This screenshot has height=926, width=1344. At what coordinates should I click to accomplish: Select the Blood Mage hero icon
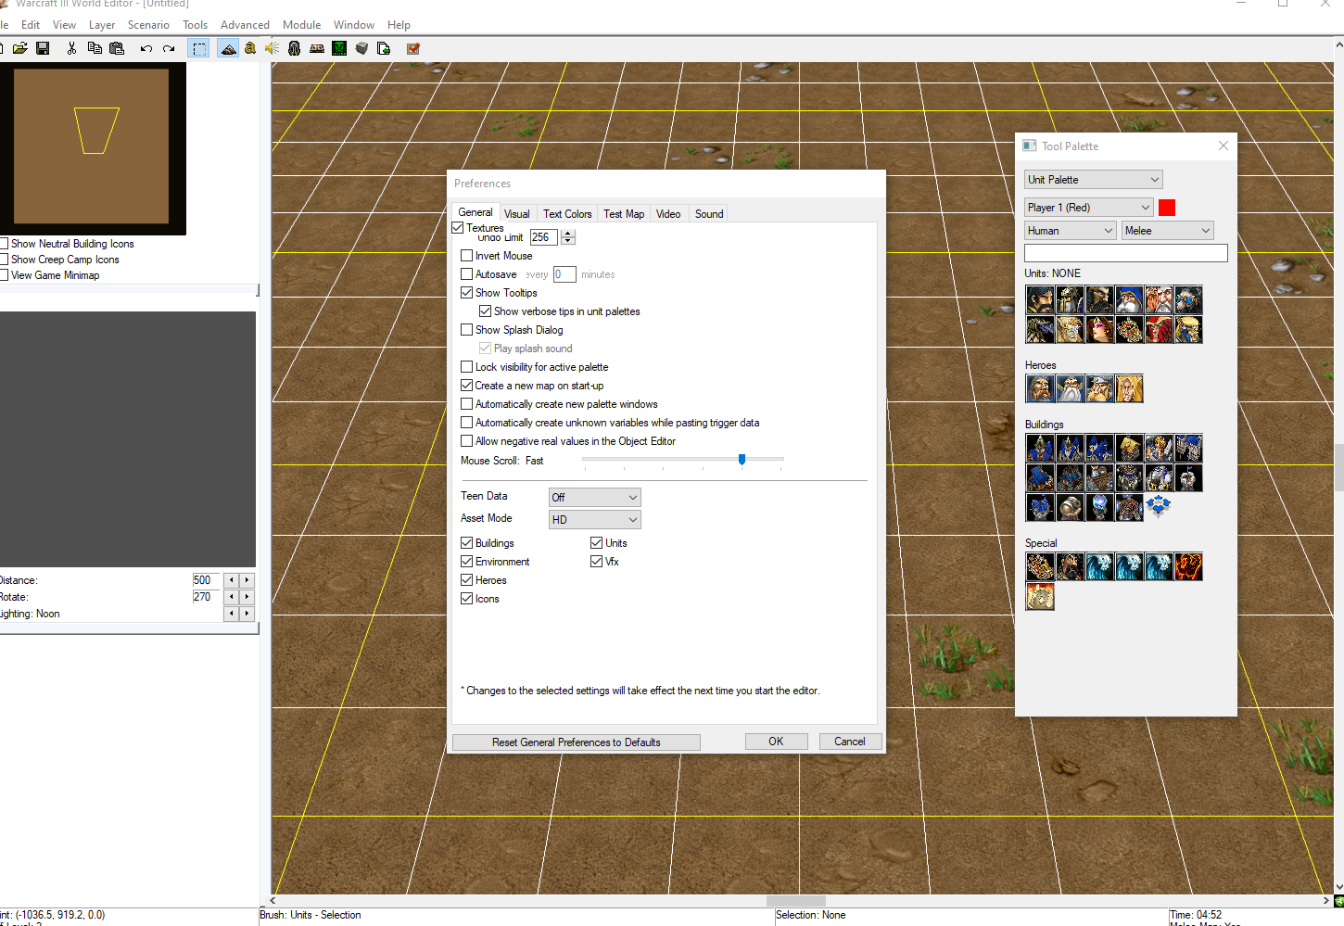pos(1129,388)
